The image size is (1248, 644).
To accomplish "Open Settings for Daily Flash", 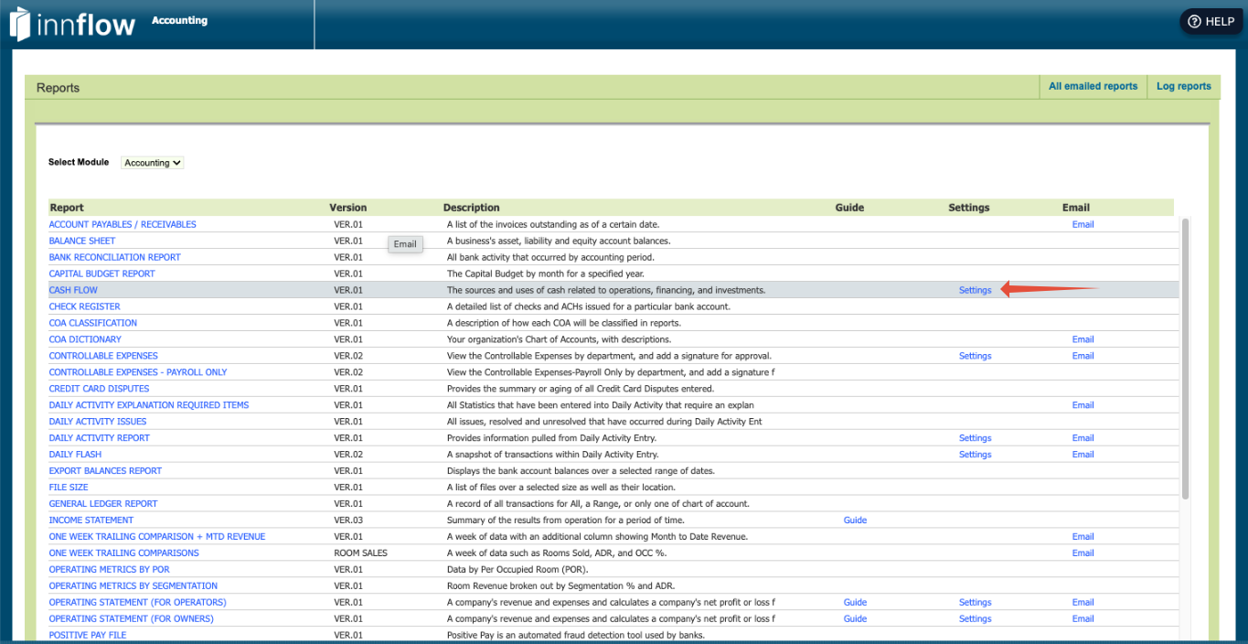I will tap(975, 455).
